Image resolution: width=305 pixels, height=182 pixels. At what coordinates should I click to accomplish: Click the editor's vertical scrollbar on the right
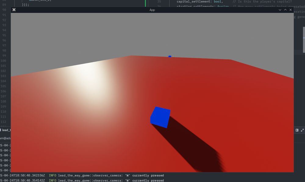click(x=304, y=40)
